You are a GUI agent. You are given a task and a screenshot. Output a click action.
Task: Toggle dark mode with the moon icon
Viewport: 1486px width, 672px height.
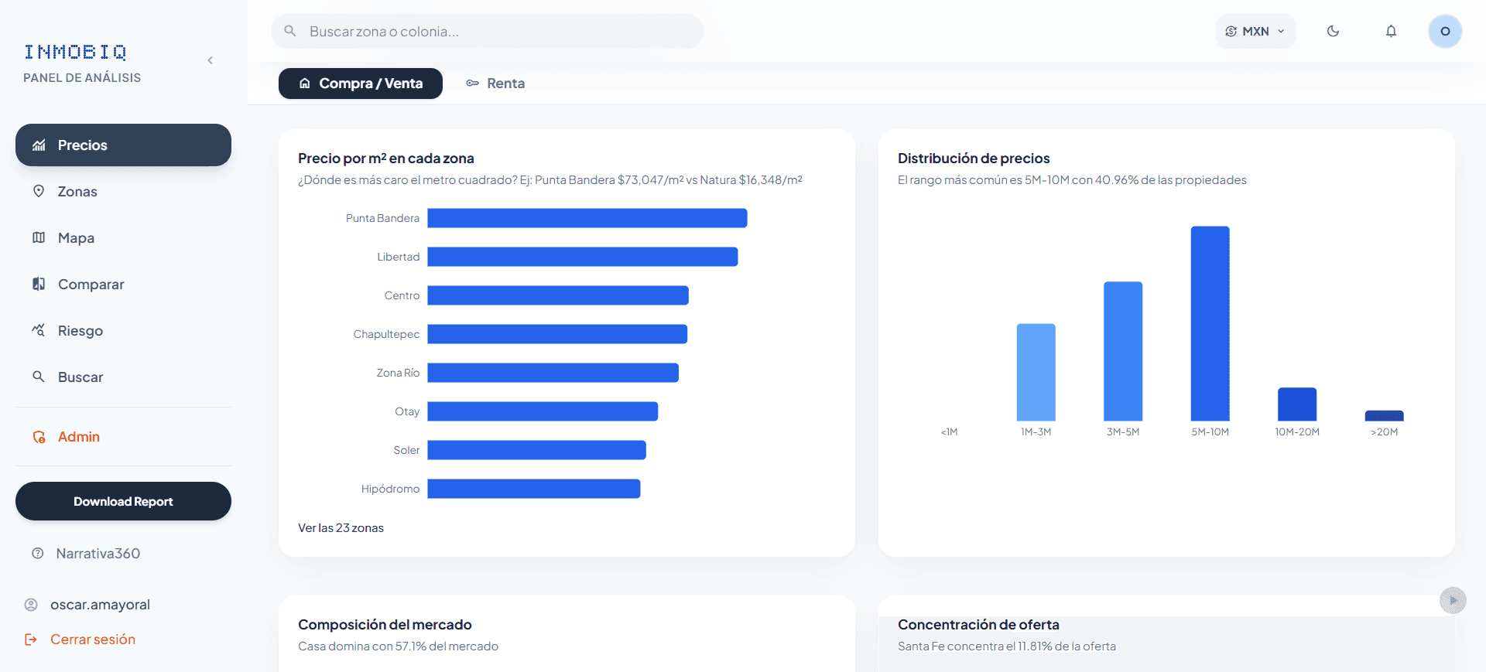coord(1333,31)
